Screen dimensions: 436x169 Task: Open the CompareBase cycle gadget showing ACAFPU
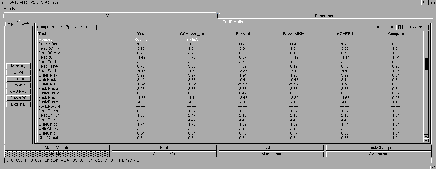(80, 27)
